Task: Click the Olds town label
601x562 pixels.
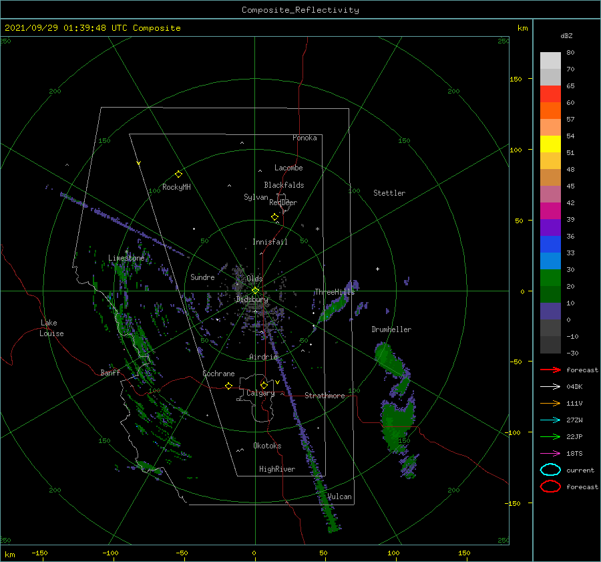Action: pos(254,279)
